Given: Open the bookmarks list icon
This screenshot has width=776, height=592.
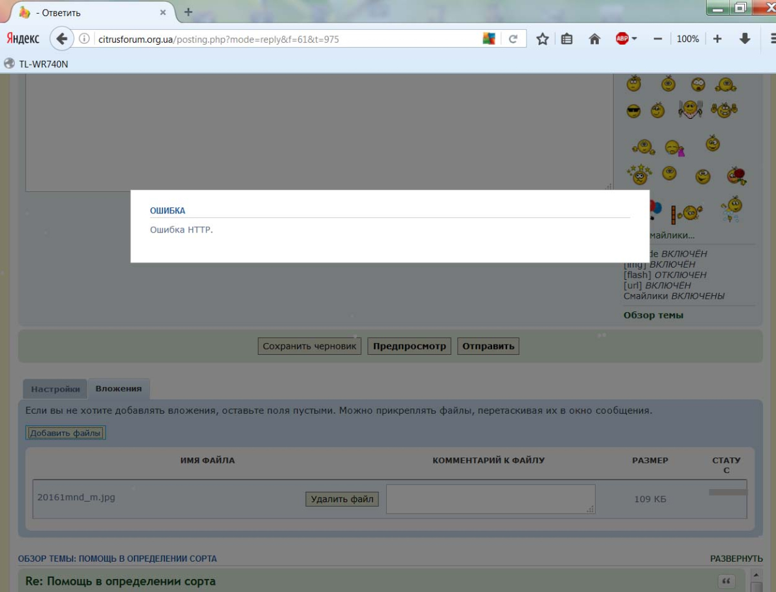Looking at the screenshot, I should click(x=566, y=39).
